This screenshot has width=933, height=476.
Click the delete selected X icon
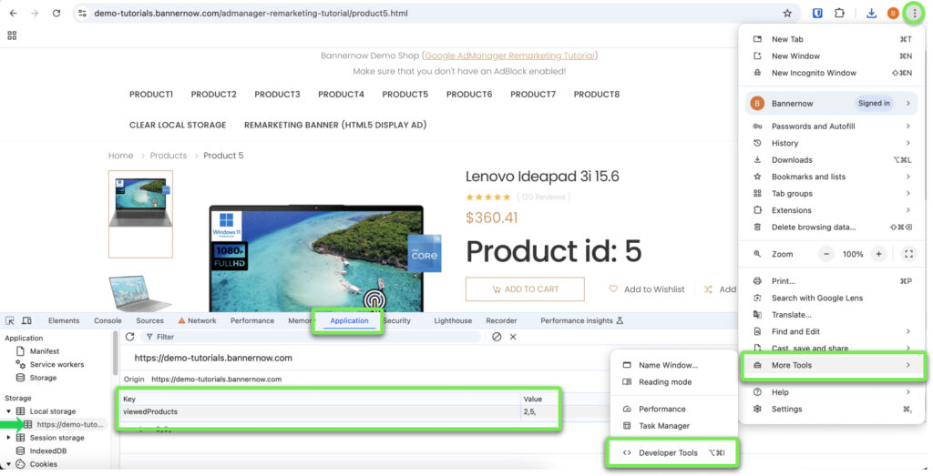[513, 337]
